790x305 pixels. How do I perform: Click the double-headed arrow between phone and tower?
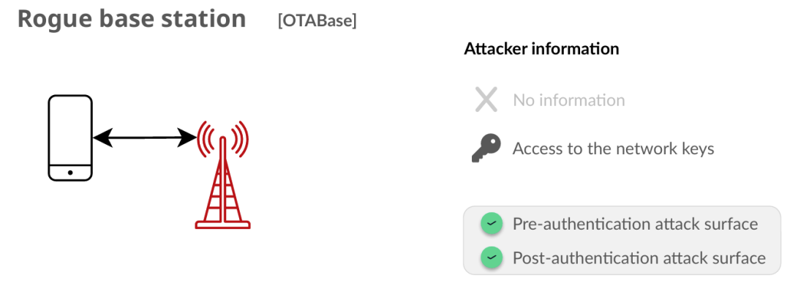pos(145,138)
